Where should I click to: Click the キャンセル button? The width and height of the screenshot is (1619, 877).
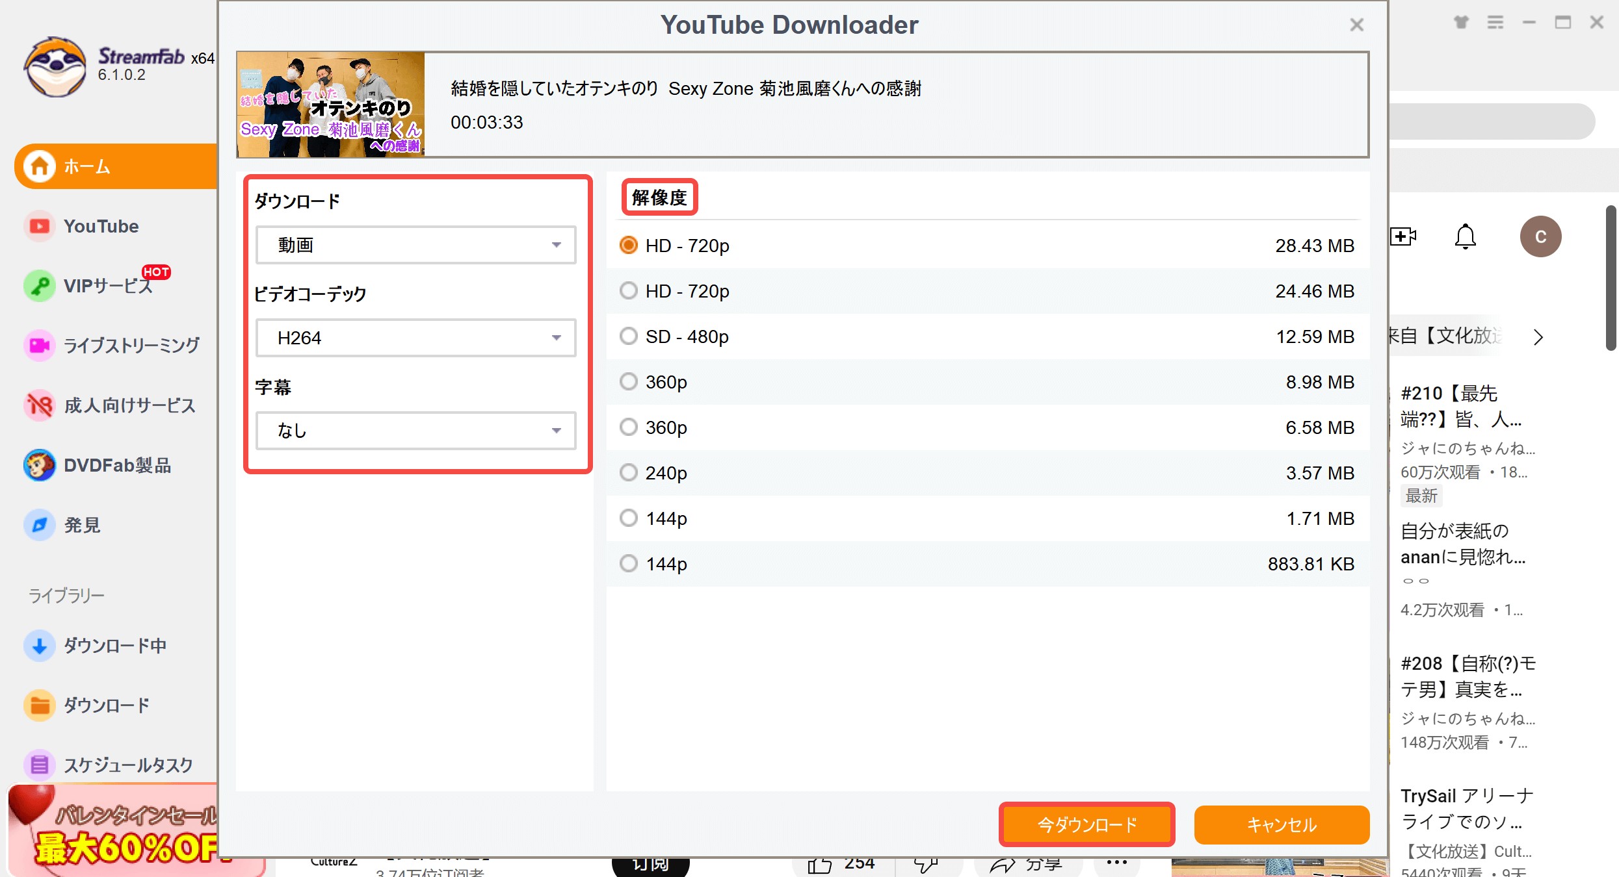pyautogui.click(x=1282, y=824)
